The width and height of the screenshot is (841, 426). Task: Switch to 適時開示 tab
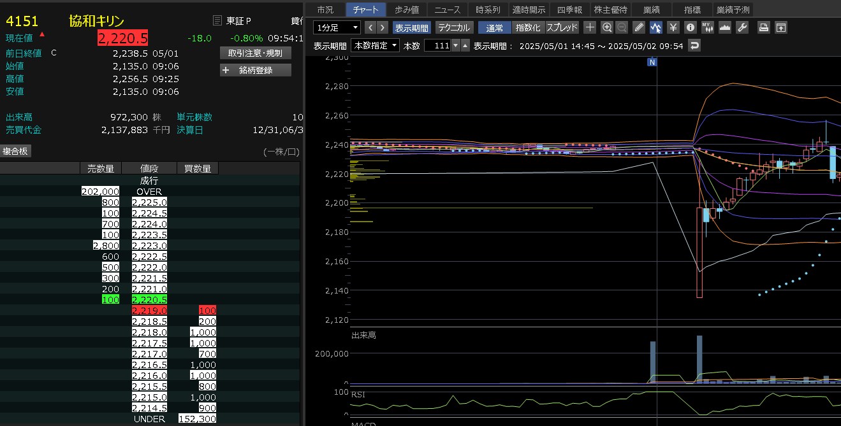pos(529,10)
